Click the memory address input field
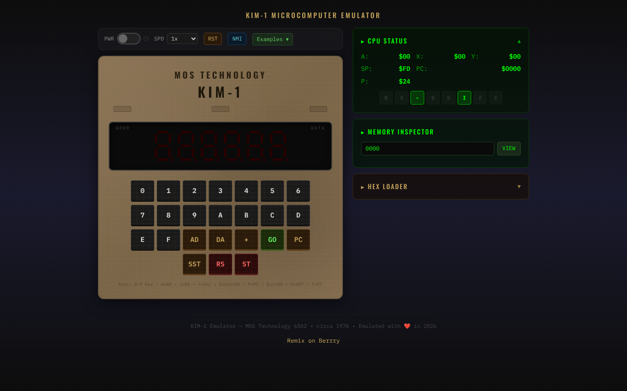627x391 pixels. (427, 148)
